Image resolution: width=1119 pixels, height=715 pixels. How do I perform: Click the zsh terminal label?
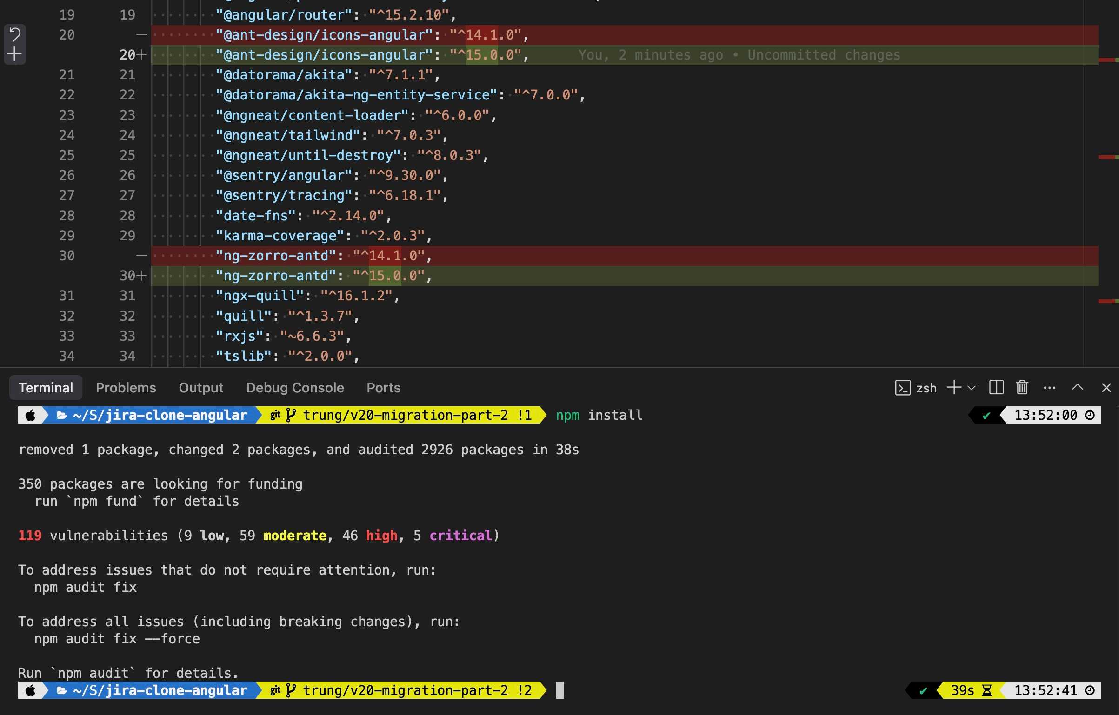pos(926,388)
